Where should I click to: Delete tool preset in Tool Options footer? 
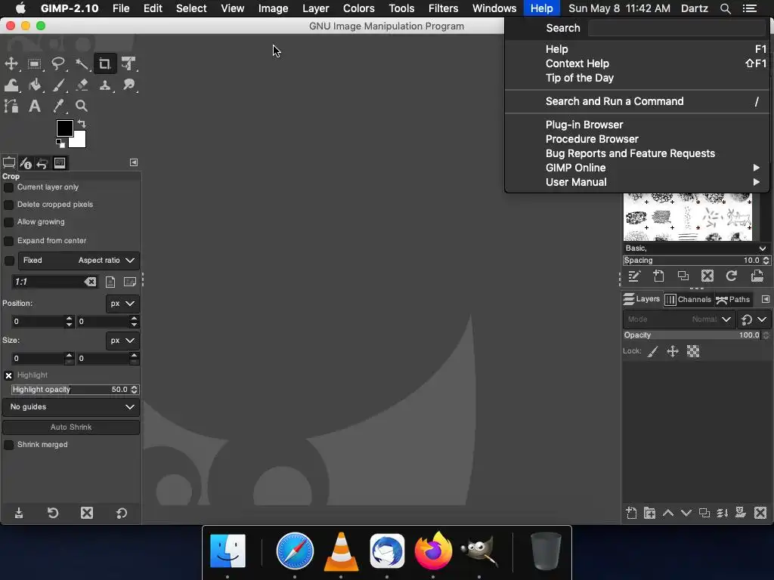point(87,513)
